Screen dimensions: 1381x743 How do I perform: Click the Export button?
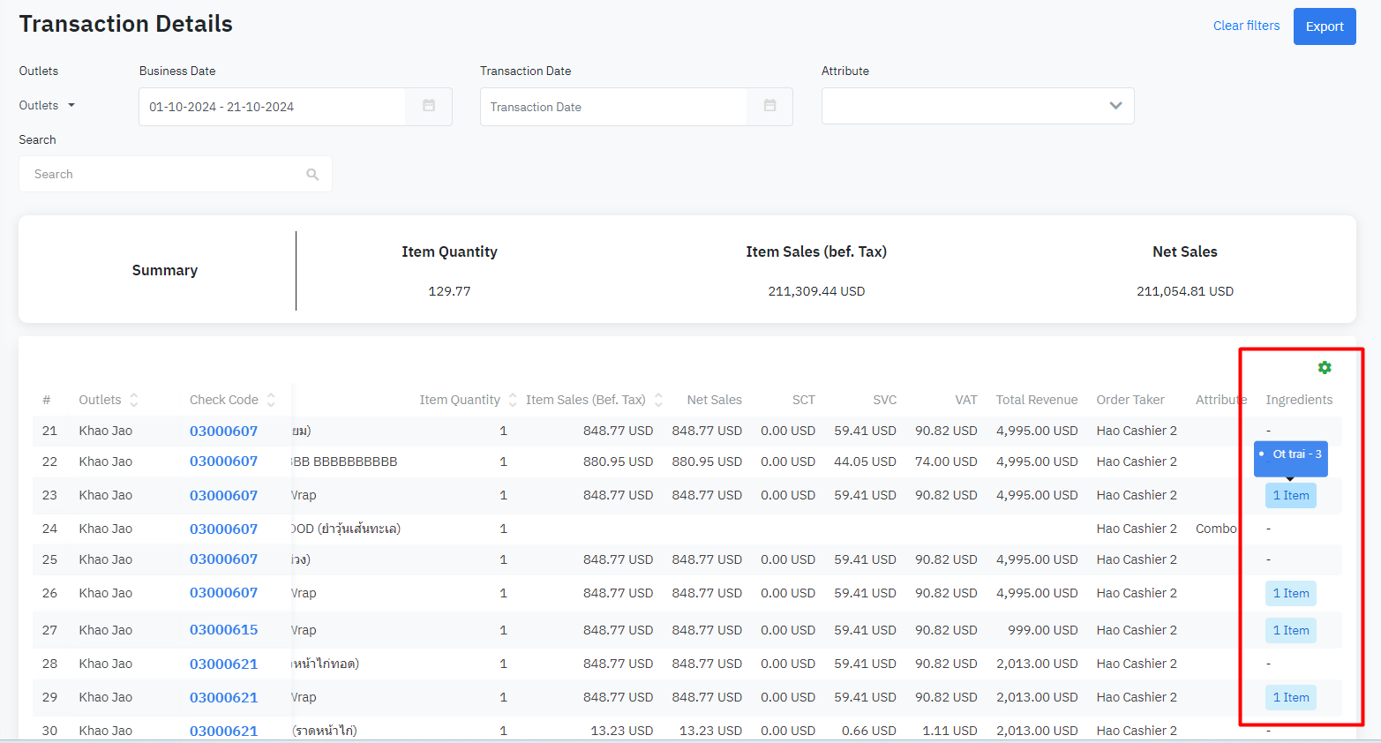click(1324, 26)
